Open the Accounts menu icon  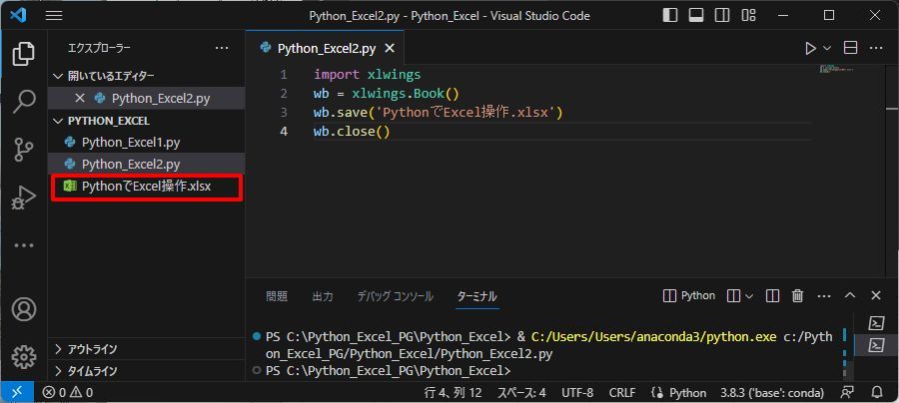tap(24, 309)
